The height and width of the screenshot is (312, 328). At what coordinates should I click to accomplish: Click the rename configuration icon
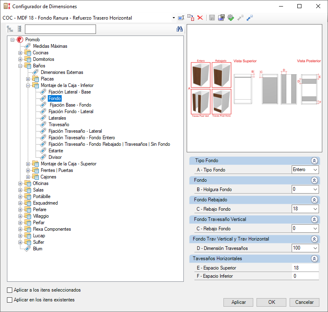(181, 18)
